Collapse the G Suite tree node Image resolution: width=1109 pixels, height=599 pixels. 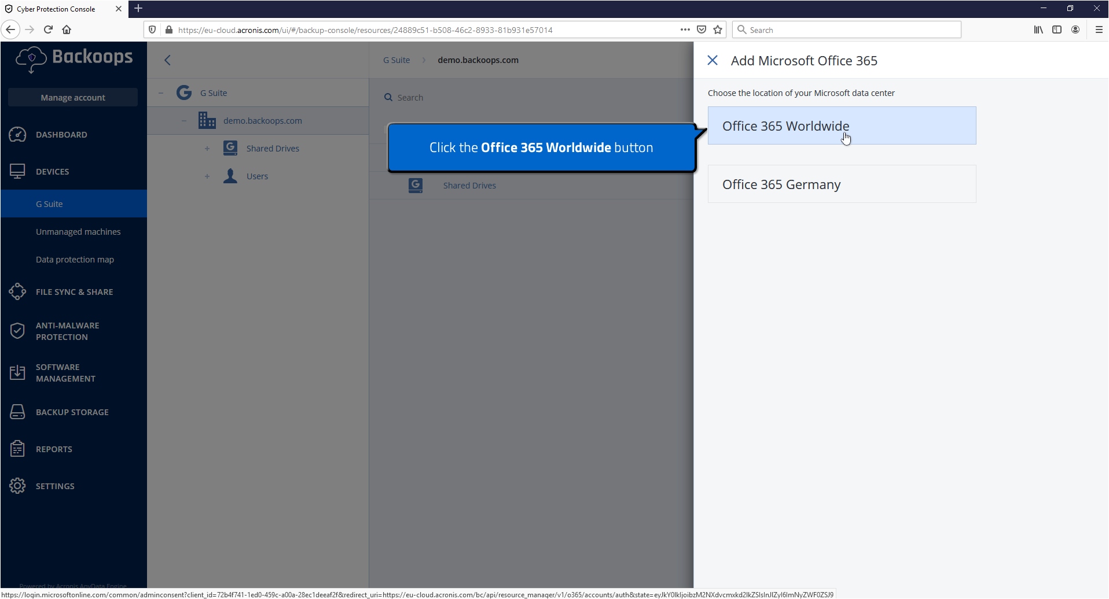pos(161,93)
